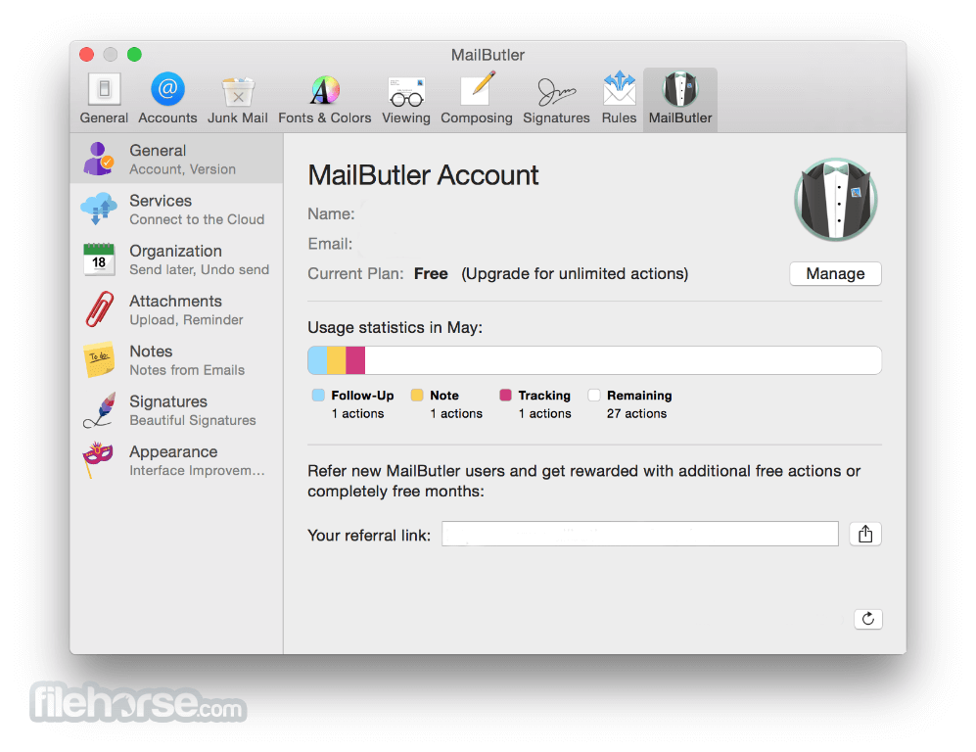976x752 pixels.
Task: Click the Appearance mask icon
Action: coord(98,459)
